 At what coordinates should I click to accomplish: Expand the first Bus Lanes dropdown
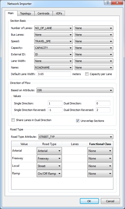(53, 35)
